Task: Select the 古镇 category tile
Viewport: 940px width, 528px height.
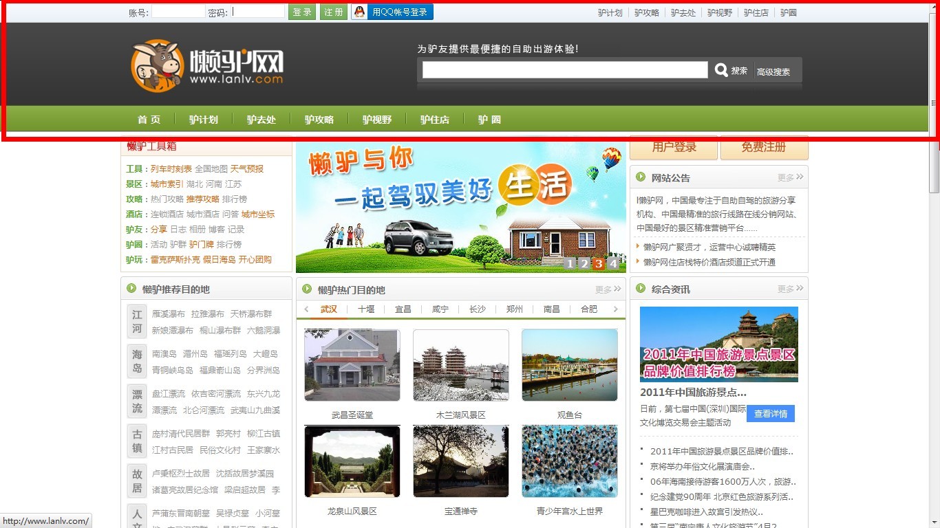Action: coord(137,441)
